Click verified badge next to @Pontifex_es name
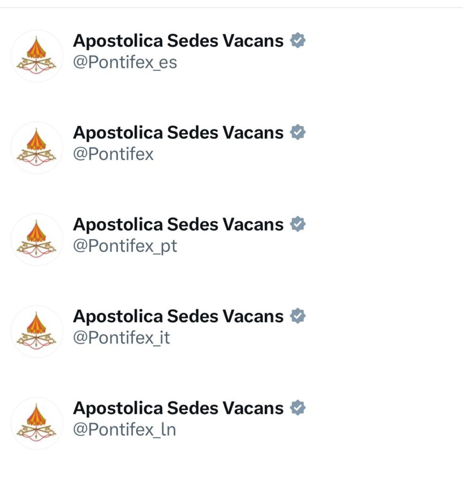 coord(298,41)
